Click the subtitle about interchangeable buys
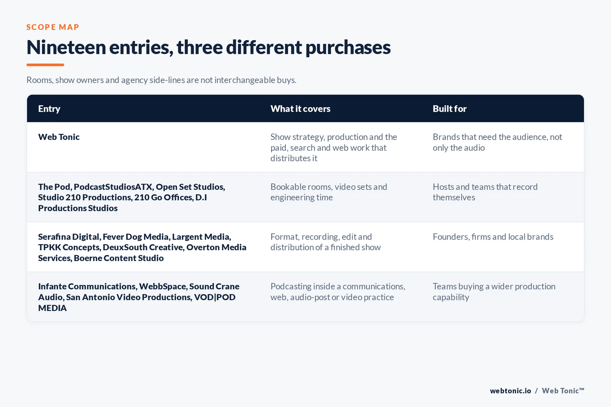 click(161, 80)
